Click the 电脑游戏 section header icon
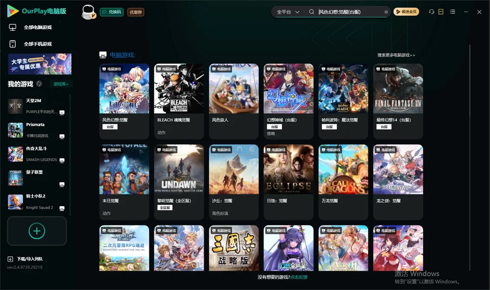Screen dimensions: 490x290 coord(103,55)
